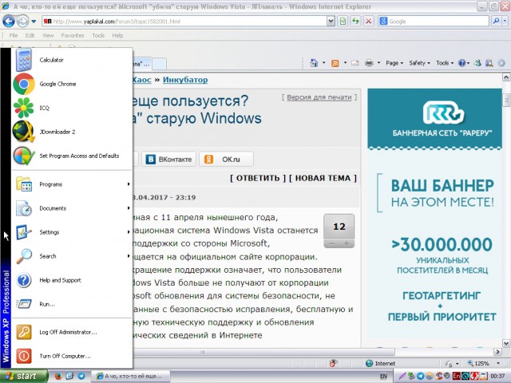Open the Run... dialog
This screenshot has width=511, height=383.
pos(72,304)
